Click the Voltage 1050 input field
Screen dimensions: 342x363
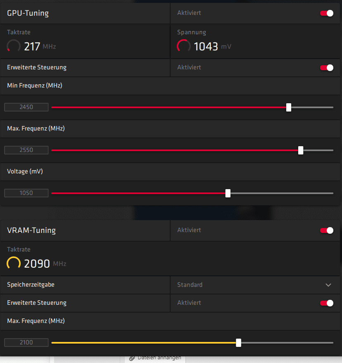pyautogui.click(x=26, y=193)
